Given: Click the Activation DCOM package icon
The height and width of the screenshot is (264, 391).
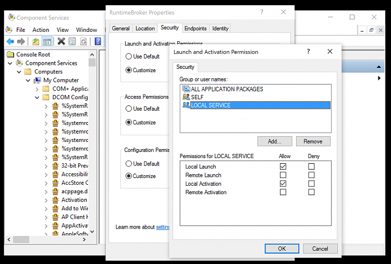Looking at the screenshot, I should pyautogui.click(x=55, y=200).
